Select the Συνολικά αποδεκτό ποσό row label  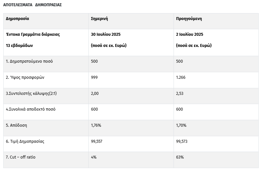(x=31, y=109)
